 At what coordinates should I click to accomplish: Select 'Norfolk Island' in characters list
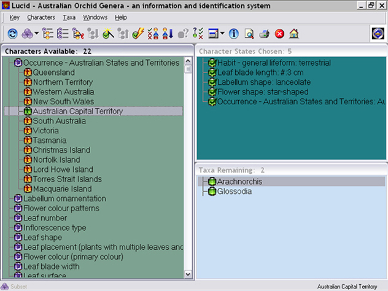[x=56, y=160]
